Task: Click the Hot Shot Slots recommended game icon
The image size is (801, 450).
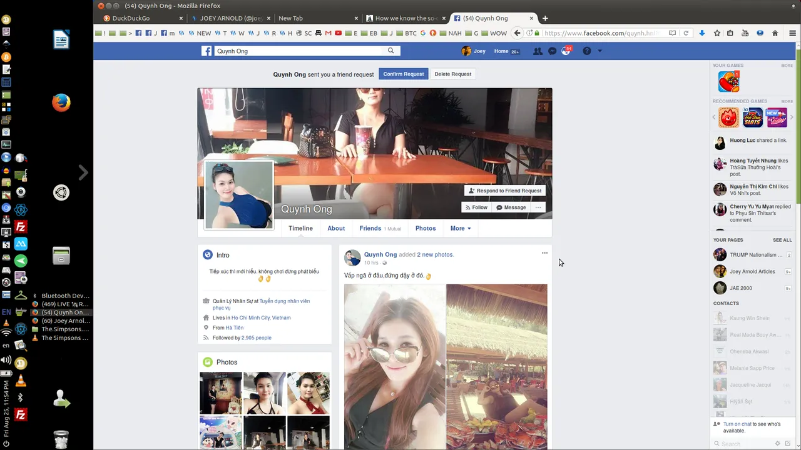Action: click(753, 117)
